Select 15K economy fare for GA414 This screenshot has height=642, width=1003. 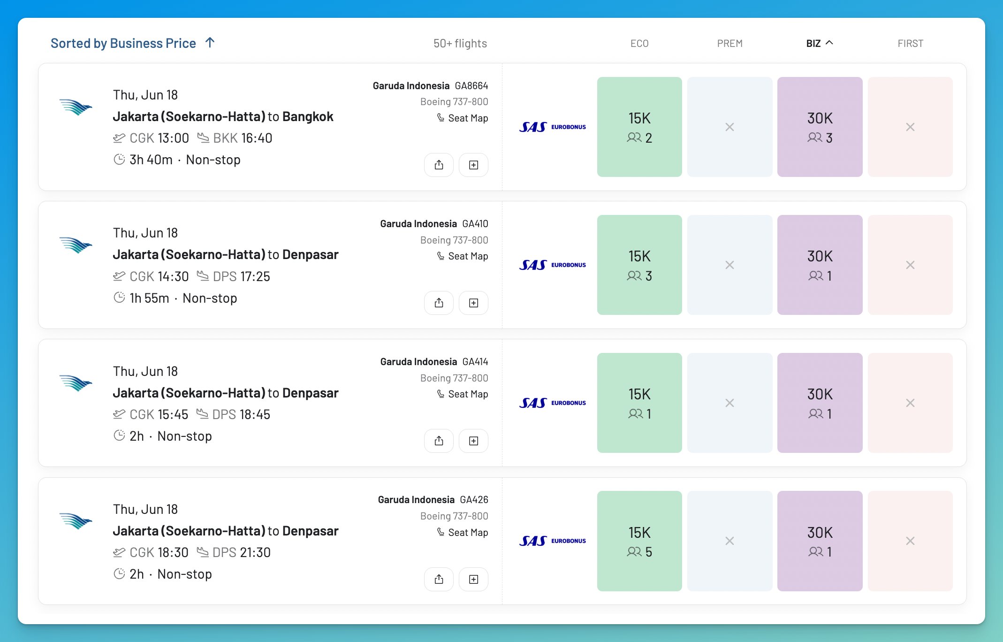[x=639, y=403]
